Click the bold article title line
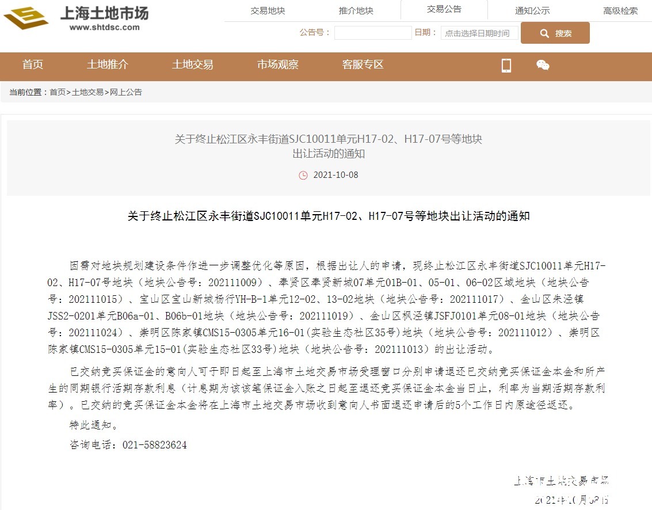This screenshot has height=510, width=652. (x=329, y=216)
